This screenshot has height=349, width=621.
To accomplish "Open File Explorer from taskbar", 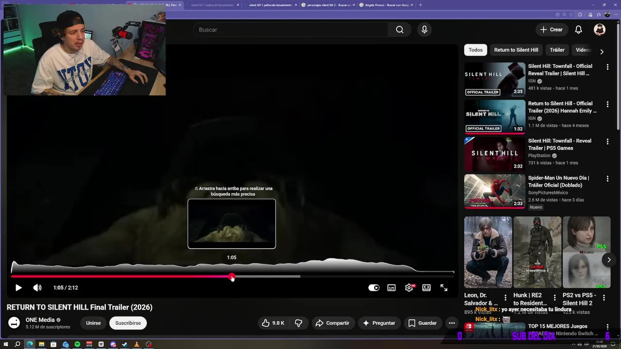I will 42,344.
